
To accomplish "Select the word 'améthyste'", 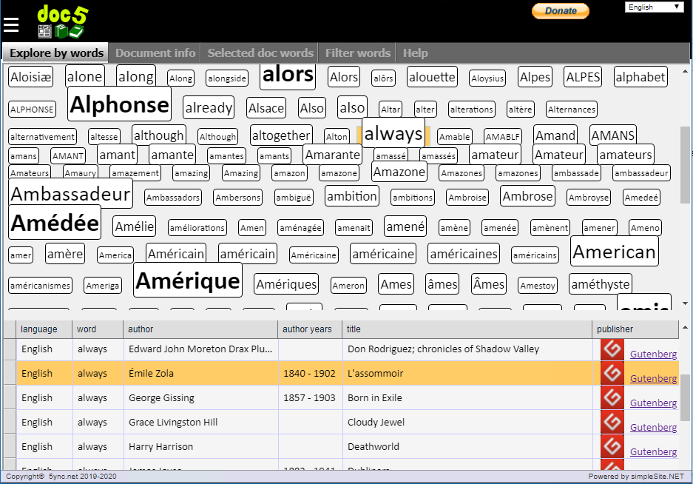I will pos(601,284).
